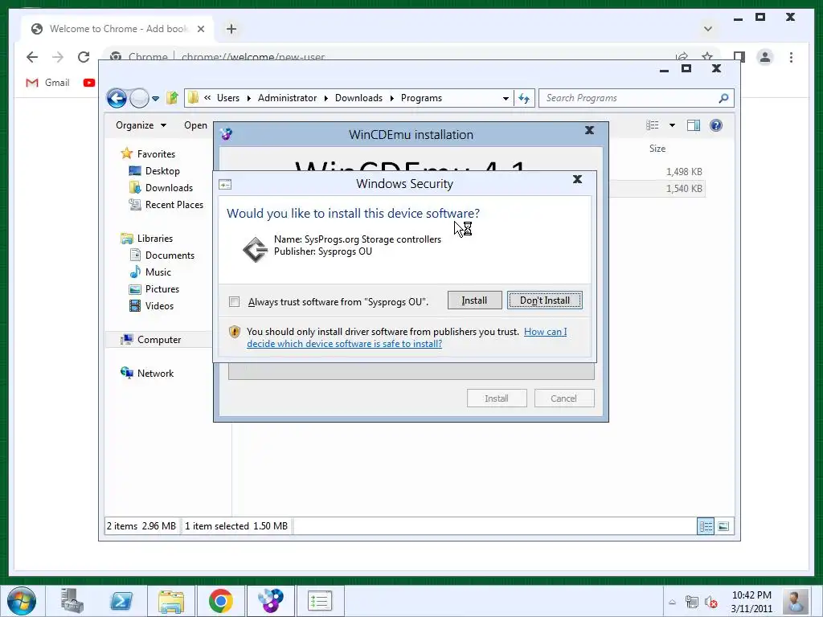Click the Don't Install button

coord(544,300)
